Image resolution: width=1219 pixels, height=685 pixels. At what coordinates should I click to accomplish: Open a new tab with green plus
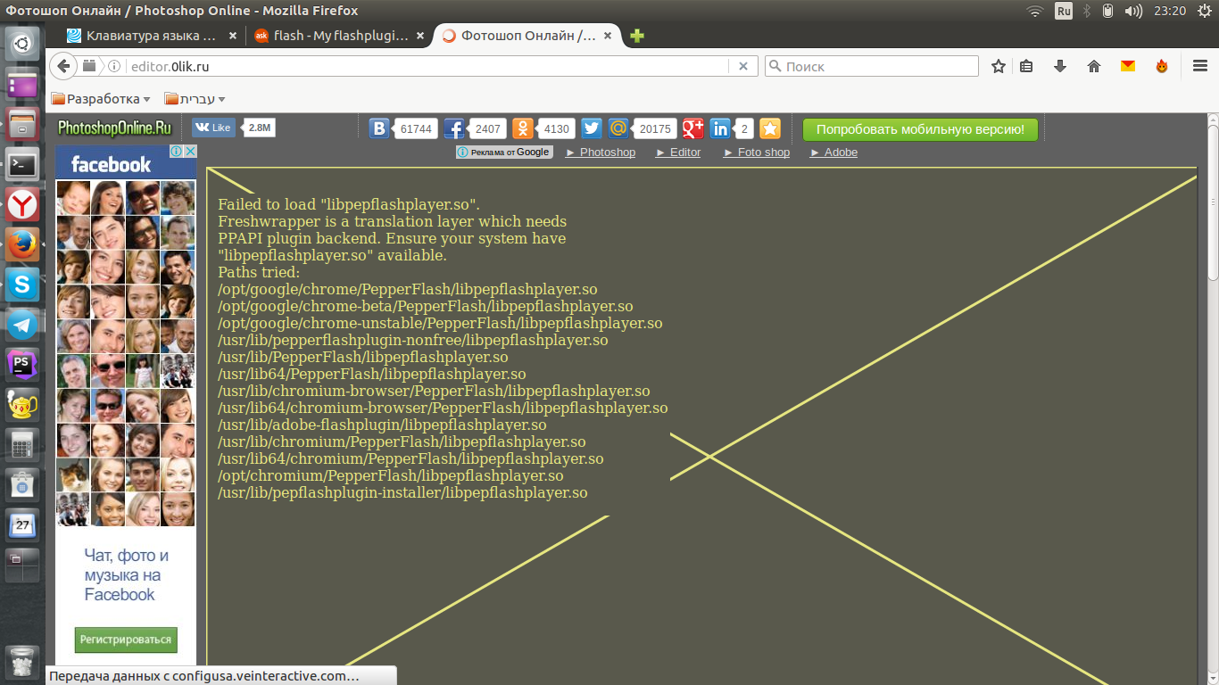636,36
